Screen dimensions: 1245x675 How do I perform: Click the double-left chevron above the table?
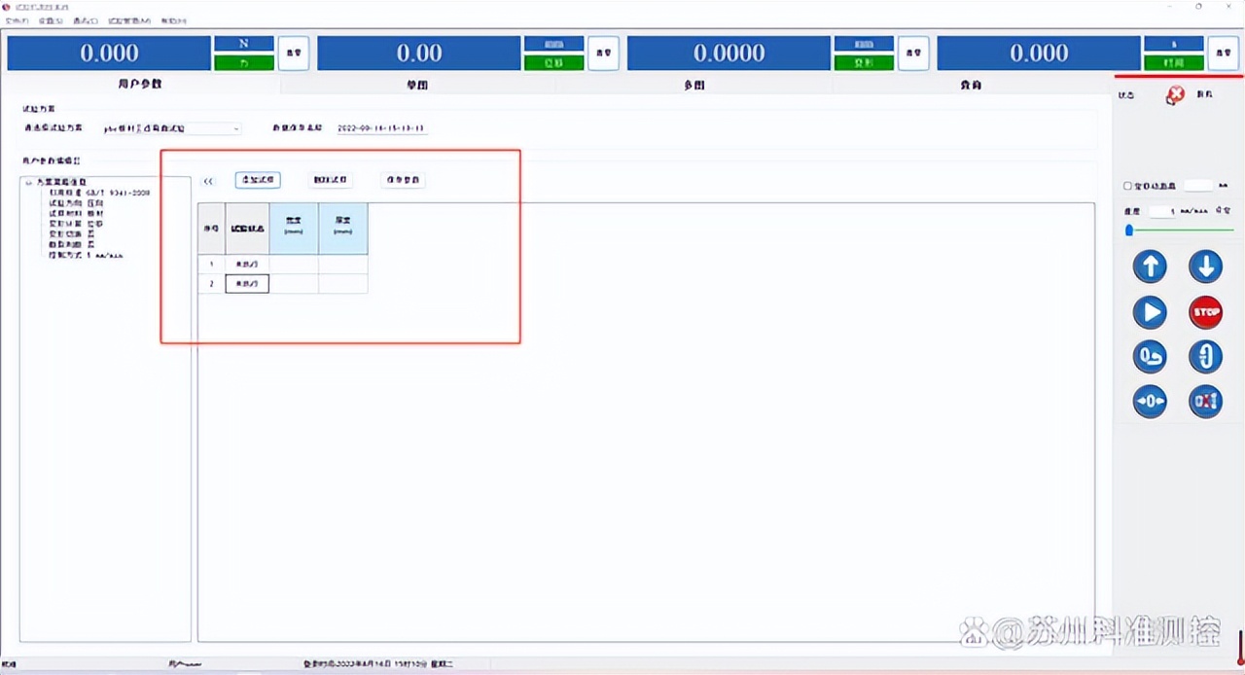(x=208, y=181)
